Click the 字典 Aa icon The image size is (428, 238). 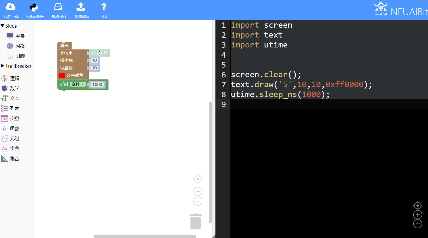point(4,149)
